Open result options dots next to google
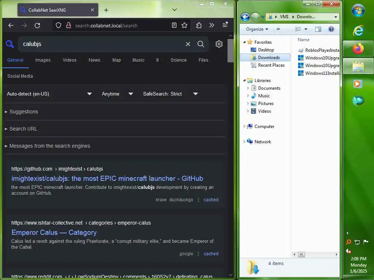This screenshot has height=280, width=374. tap(198, 254)
